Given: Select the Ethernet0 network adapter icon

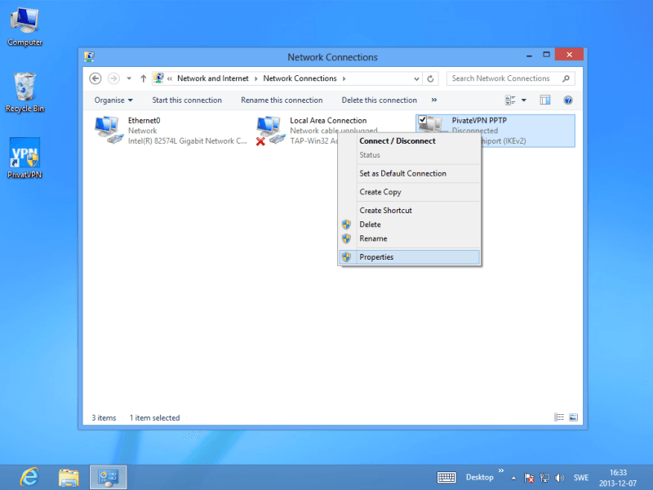Looking at the screenshot, I should [107, 130].
